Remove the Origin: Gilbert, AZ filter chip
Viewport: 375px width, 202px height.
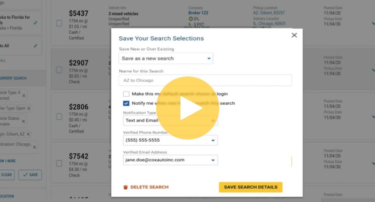(x=28, y=134)
